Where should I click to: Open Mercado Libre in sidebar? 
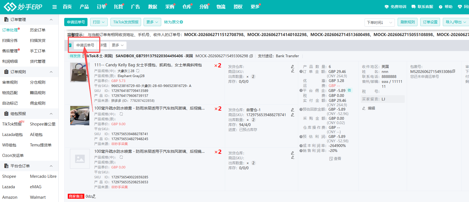pos(43,176)
